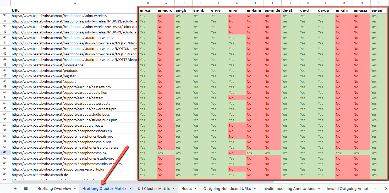Select row 61 header
This screenshot has width=389, height=193.
coord(5,153)
